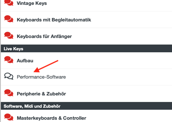Click the outlined chat icon beside Performance-Software
This screenshot has height=122, width=172.
[x=9, y=76]
